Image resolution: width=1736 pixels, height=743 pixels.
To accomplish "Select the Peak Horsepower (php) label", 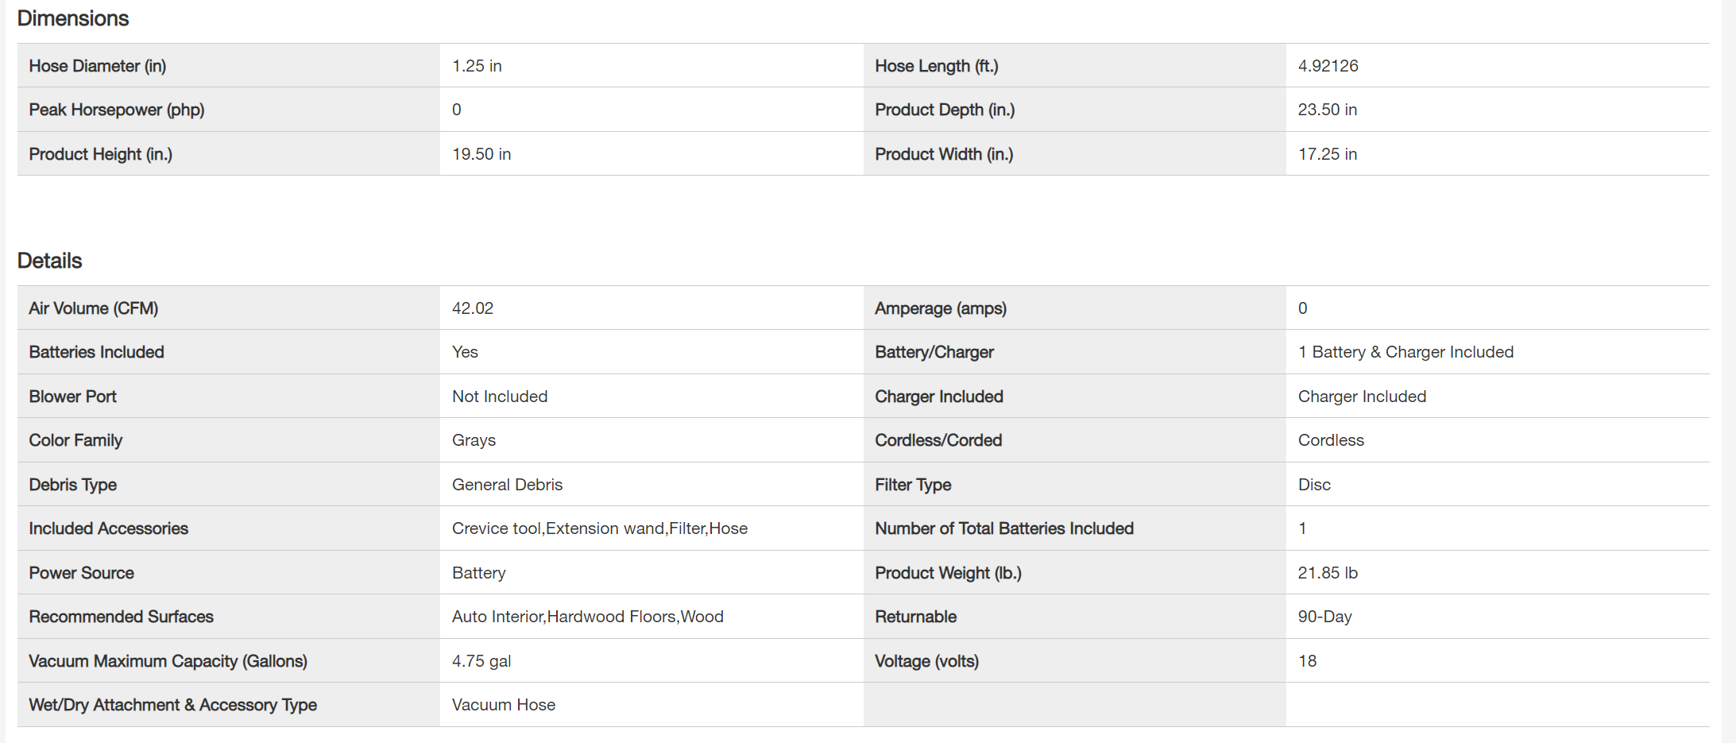I will point(116,110).
